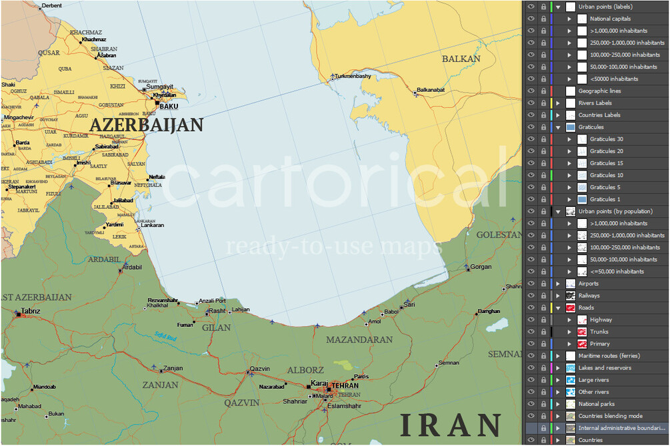Click the lock icon of Railways layer

coord(543,296)
